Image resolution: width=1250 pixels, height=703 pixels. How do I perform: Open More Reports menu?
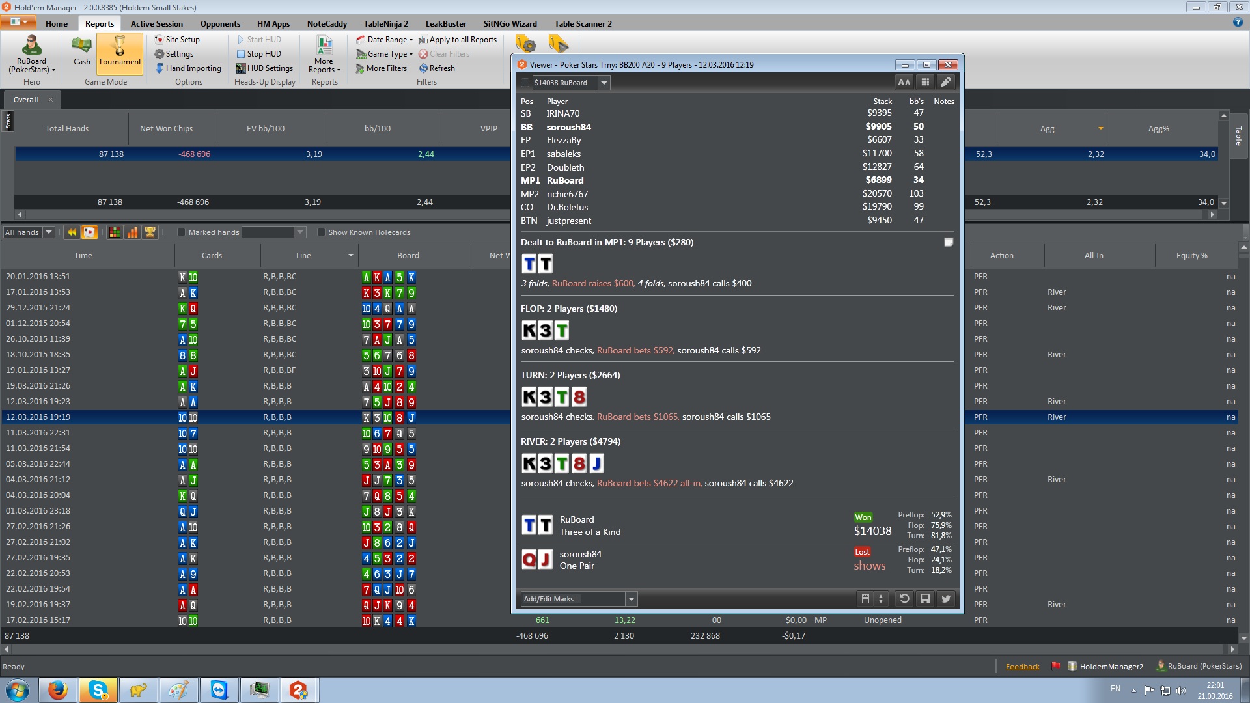[324, 55]
